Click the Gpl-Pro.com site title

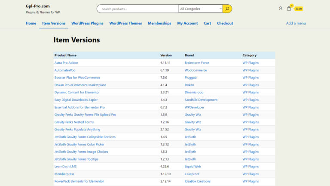(x=38, y=6)
